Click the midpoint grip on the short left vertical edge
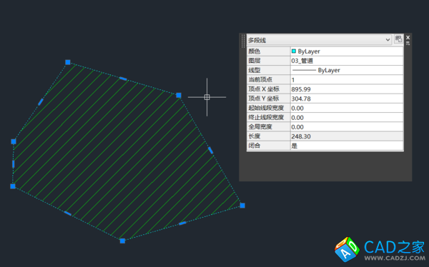The height and width of the screenshot is (267, 429). 13,164
